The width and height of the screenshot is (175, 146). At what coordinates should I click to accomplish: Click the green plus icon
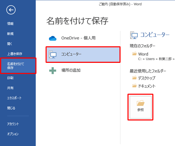(x=52, y=71)
